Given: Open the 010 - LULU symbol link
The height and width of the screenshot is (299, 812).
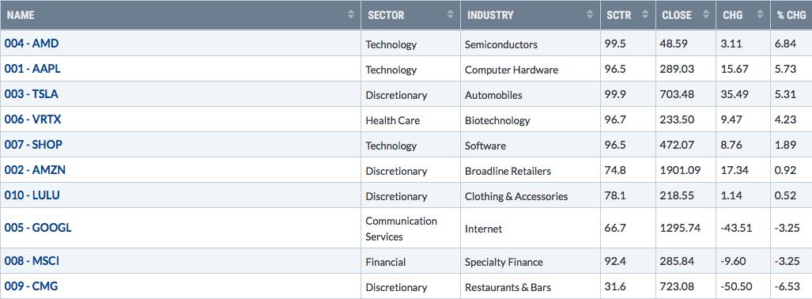Looking at the screenshot, I should [x=32, y=195].
